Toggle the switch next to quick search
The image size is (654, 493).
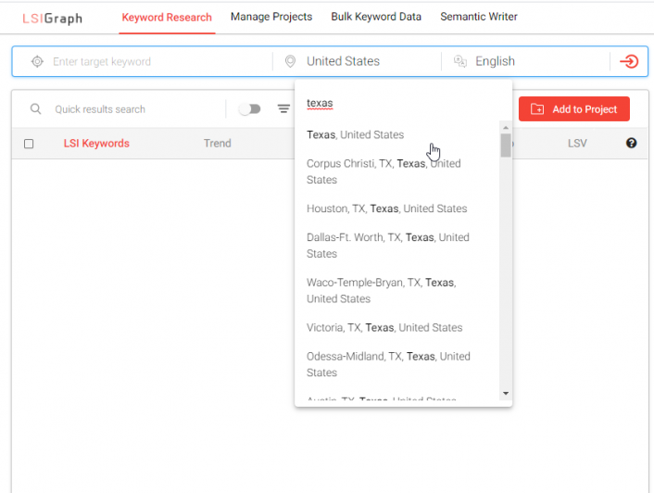[x=249, y=109]
